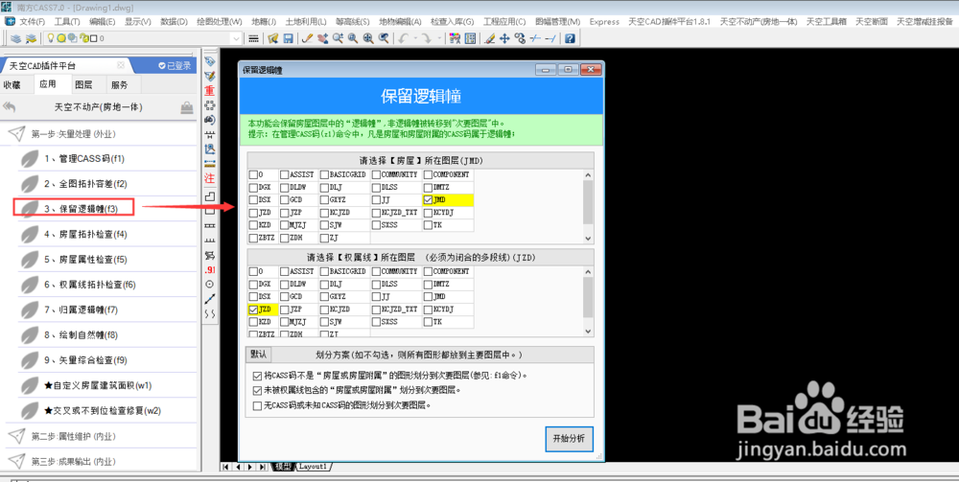
Task: Click the back arrow in plugin panel
Action: click(x=10, y=107)
